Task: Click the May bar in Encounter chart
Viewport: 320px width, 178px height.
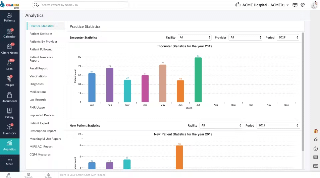Action: click(163, 83)
